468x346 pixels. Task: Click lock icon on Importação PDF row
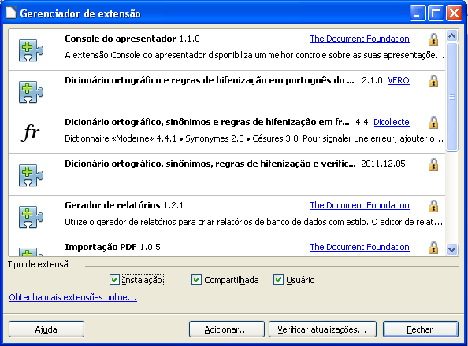tap(433, 248)
